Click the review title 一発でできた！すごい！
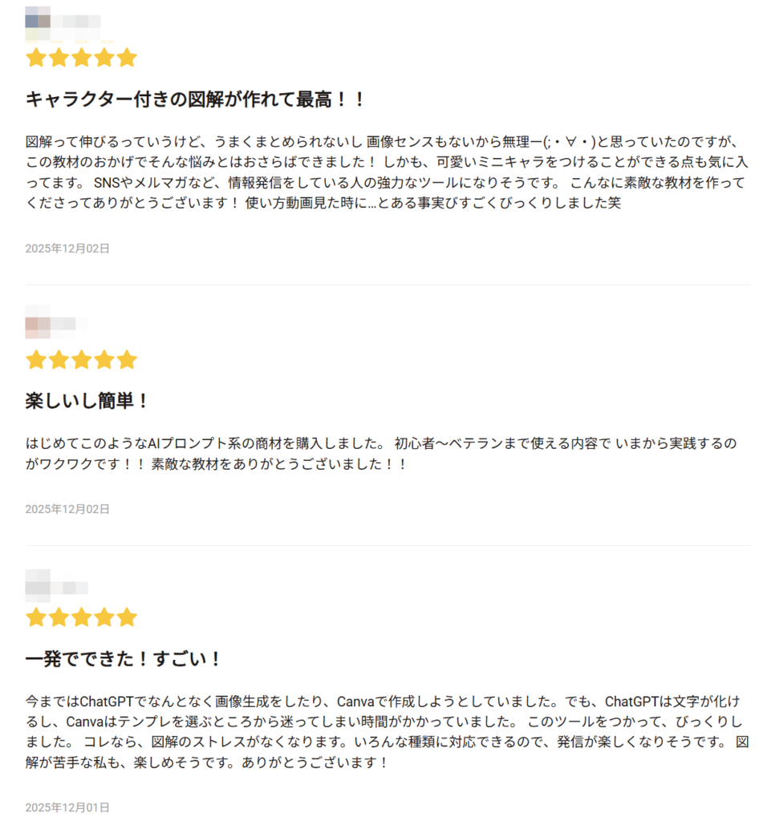The image size is (759, 821). pyautogui.click(x=124, y=659)
